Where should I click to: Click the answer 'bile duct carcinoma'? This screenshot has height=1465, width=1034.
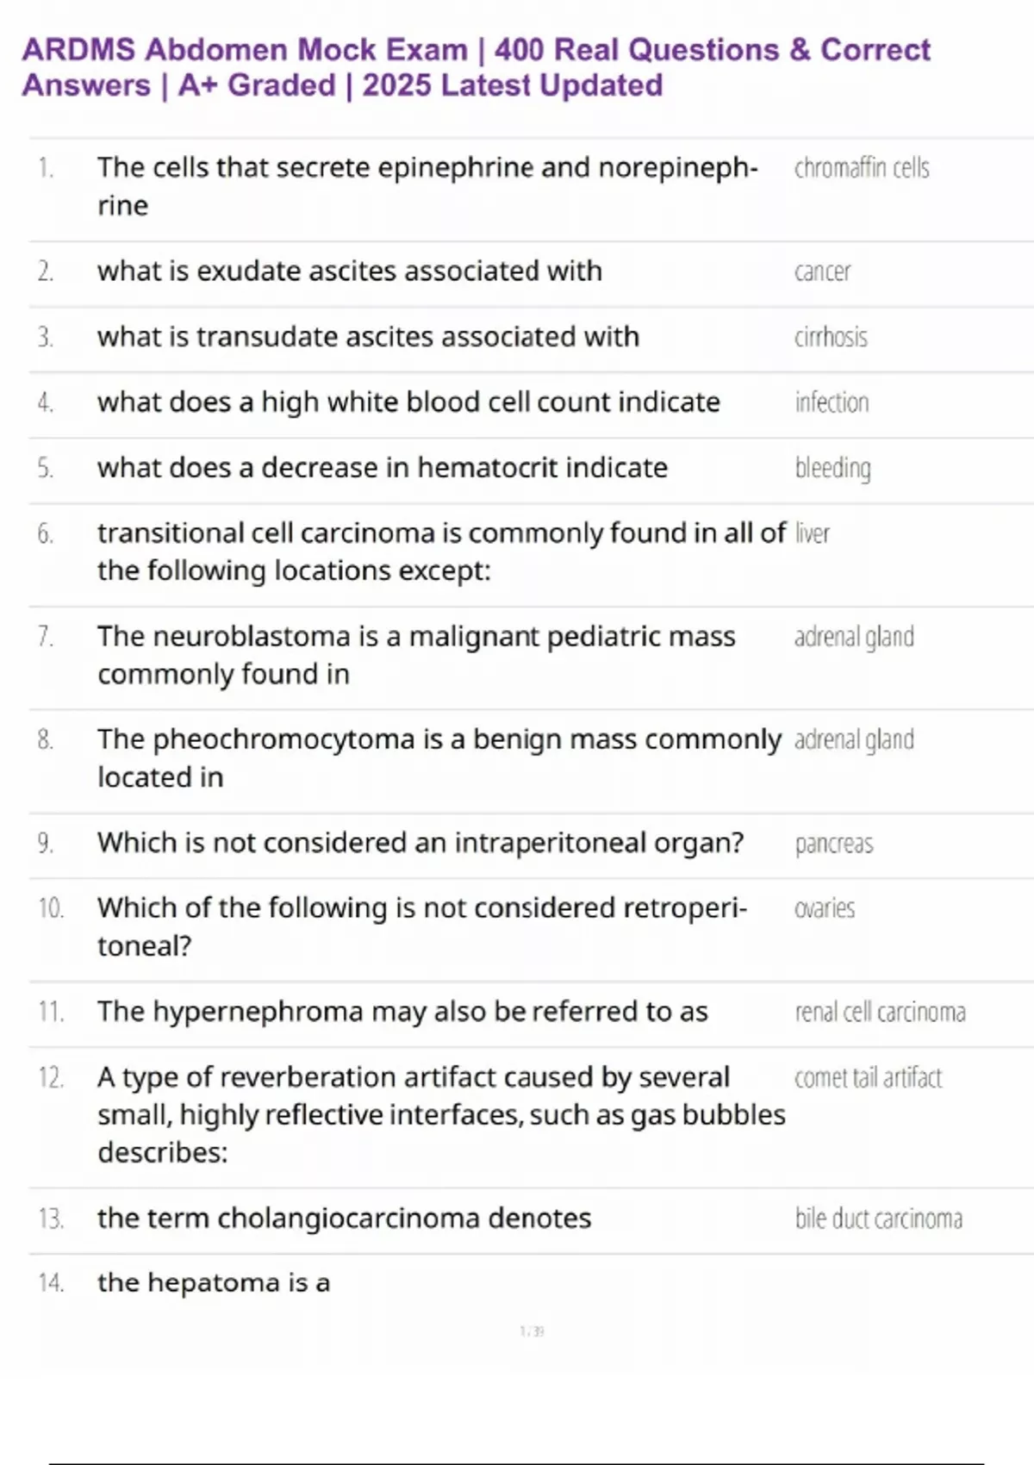(878, 1219)
